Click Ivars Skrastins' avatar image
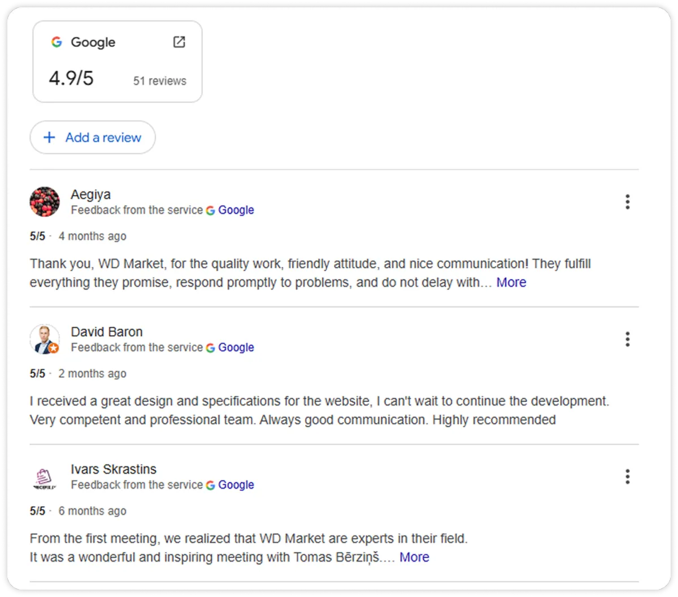The height and width of the screenshot is (597, 678). tap(45, 478)
